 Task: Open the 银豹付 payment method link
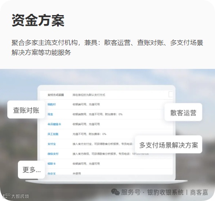tap(51, 104)
